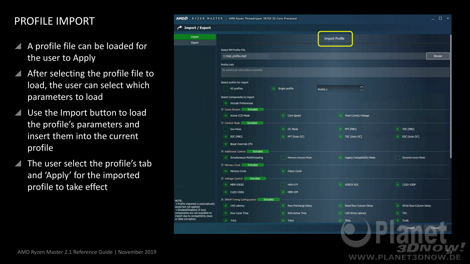This screenshot has width=470, height=264.
Task: Minimize the Ryzen Master window
Action: coord(433,18)
